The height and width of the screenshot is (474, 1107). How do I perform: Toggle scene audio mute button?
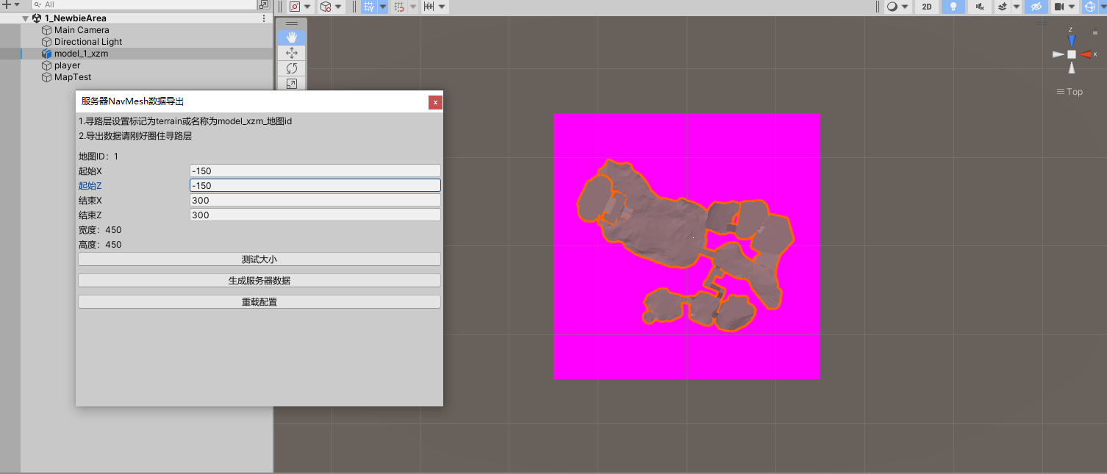[x=979, y=7]
